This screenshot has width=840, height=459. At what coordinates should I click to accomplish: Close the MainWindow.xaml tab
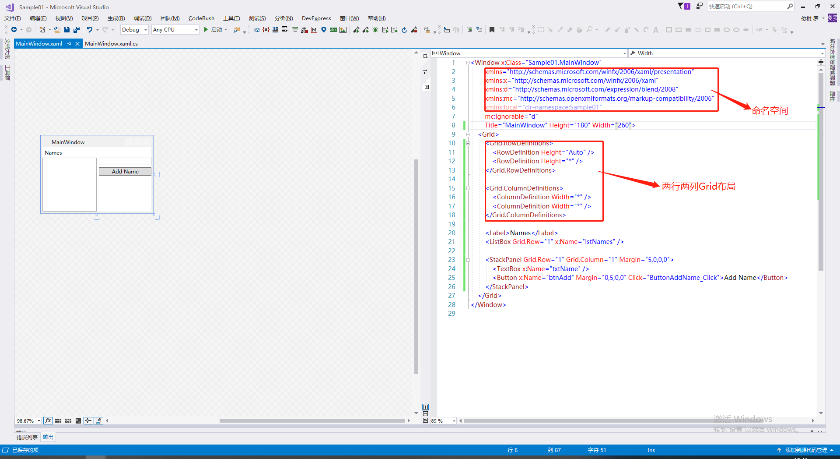77,44
